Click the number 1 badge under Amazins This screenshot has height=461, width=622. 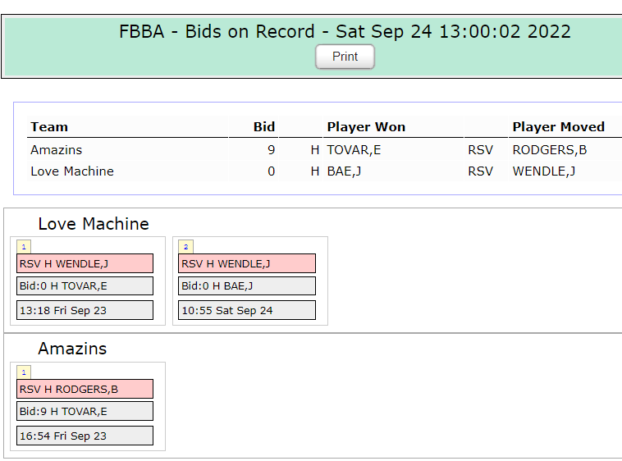24,372
